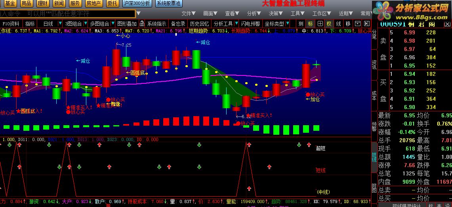452x207 pixels.
Task: Click the 闪电预警 toolbar item
Action: pyautogui.click(x=250, y=24)
